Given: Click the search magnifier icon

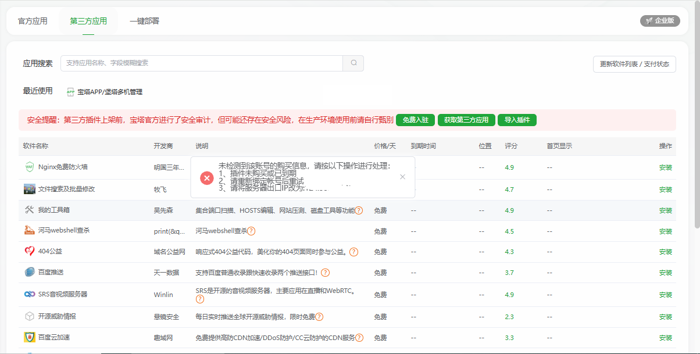Looking at the screenshot, I should (352, 63).
